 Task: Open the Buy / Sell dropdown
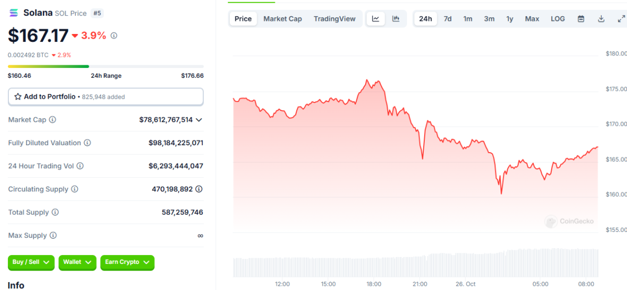(31, 262)
